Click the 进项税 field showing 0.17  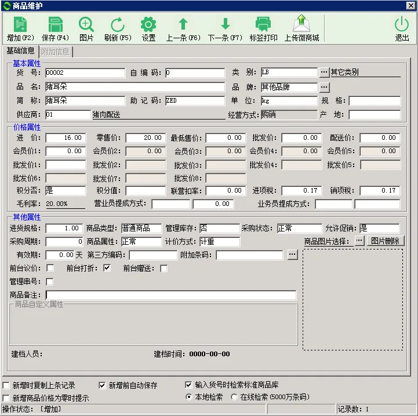pos(301,190)
